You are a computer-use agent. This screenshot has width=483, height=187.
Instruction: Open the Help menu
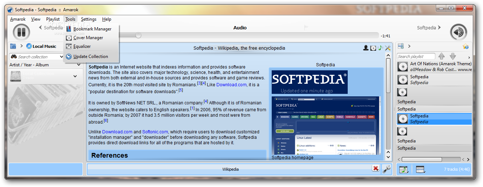point(107,19)
